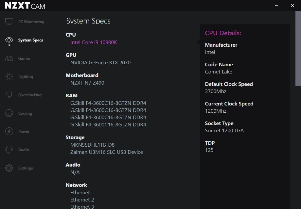Go to Games section
The height and width of the screenshot is (209, 301).
click(24, 58)
